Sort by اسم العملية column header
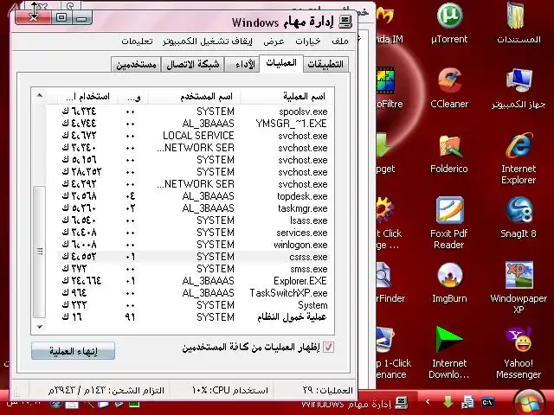Image resolution: width=554 pixels, height=415 pixels. (x=287, y=96)
